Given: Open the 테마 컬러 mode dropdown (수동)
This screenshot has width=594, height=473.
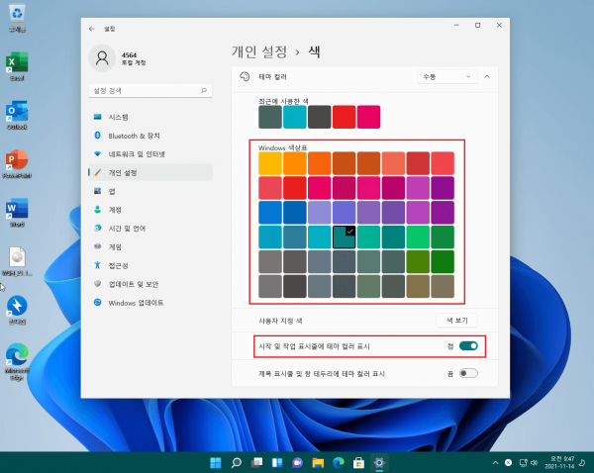Looking at the screenshot, I should coord(447,77).
